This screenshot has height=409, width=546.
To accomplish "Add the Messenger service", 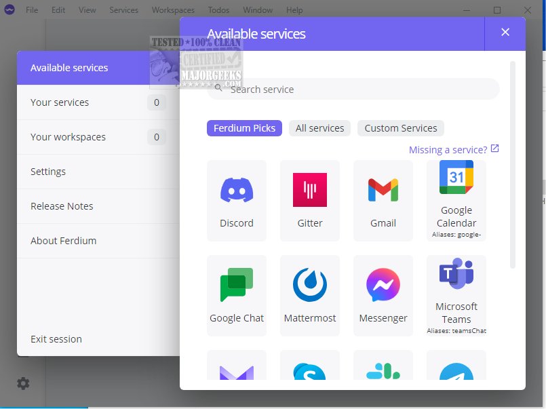I will pos(383,296).
